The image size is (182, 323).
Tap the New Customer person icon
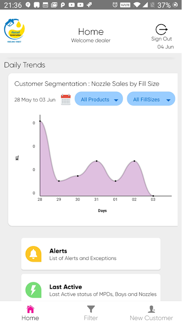[152, 309]
